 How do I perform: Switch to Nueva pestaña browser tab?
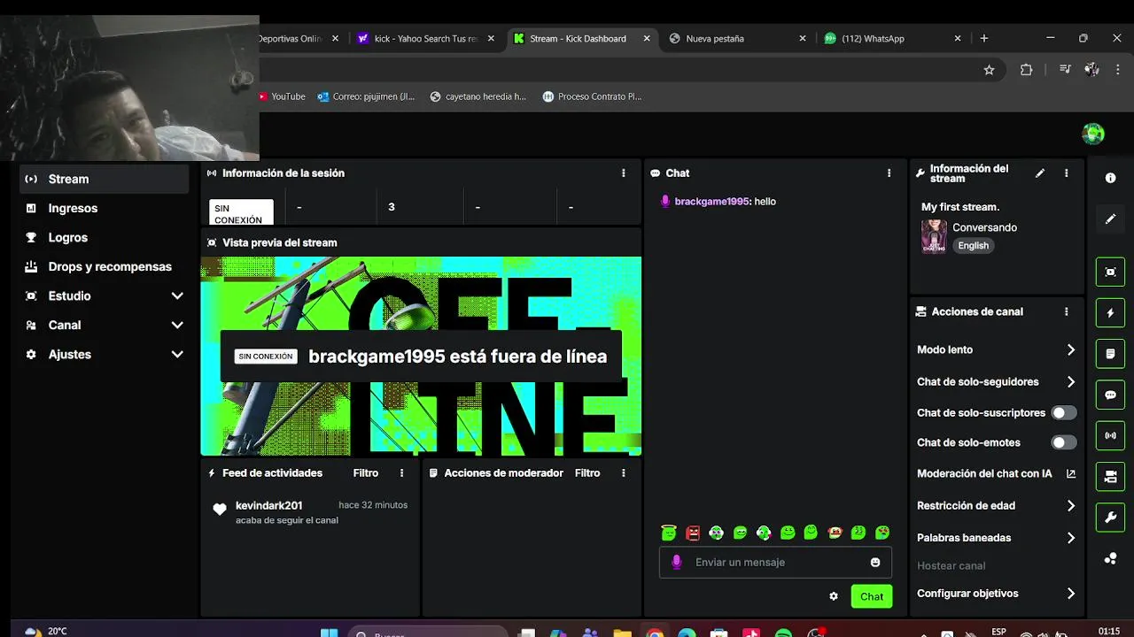click(737, 39)
